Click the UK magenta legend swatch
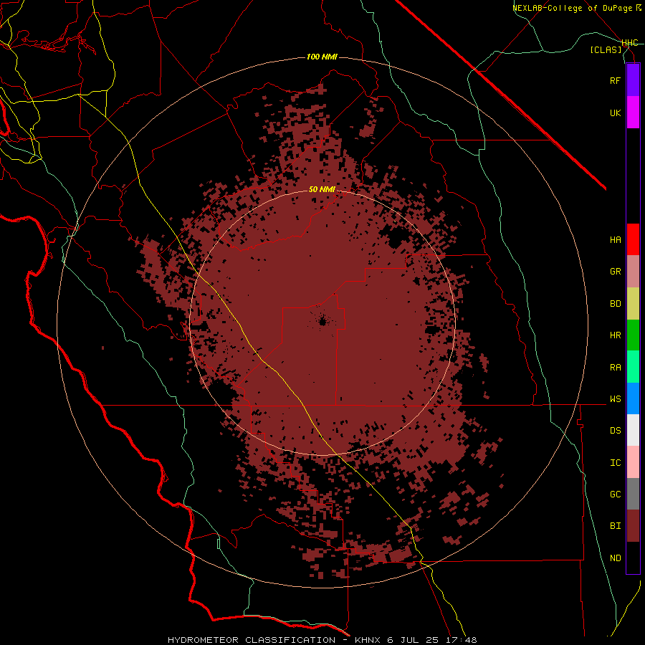Screen dimensions: 645x645 click(x=633, y=113)
